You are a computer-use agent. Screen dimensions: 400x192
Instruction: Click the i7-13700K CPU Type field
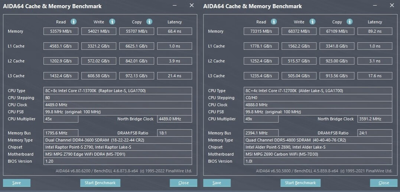click(x=118, y=91)
